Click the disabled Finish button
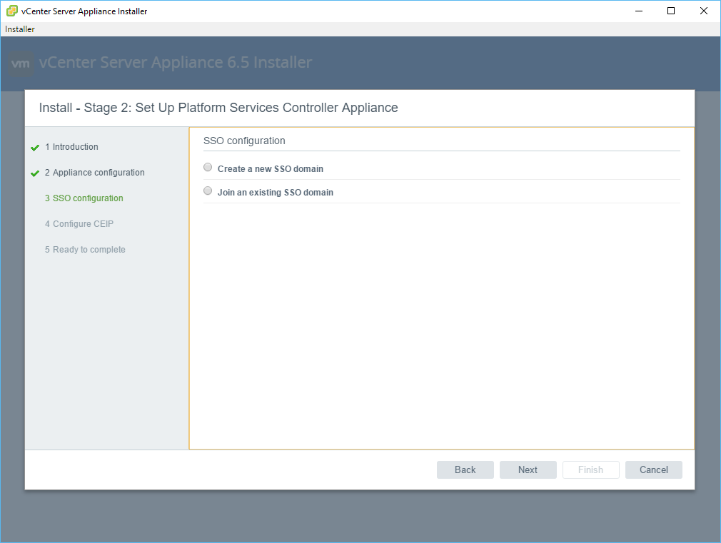 [590, 470]
